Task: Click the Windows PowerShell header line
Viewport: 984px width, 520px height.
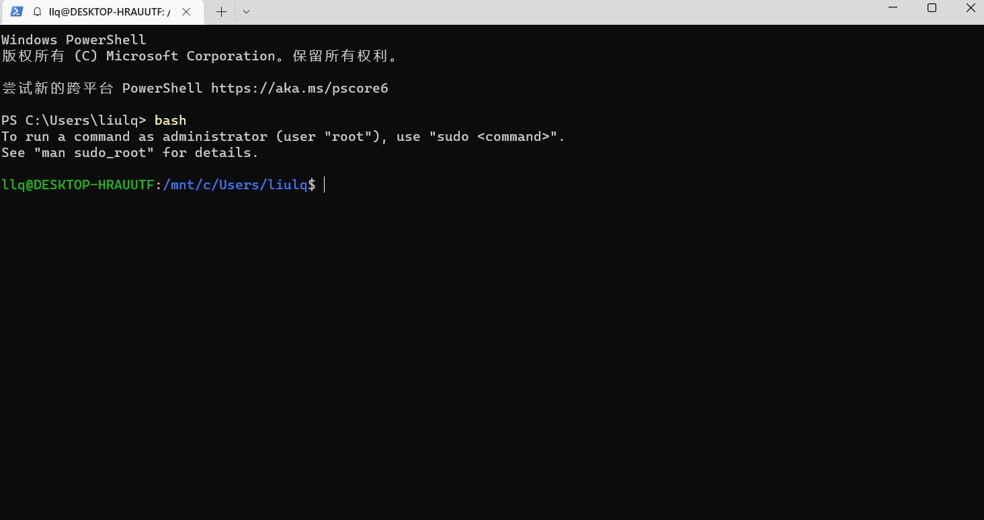Action: [73, 40]
